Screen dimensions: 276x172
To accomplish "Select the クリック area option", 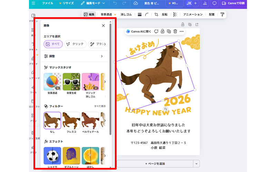I will 75,44.
